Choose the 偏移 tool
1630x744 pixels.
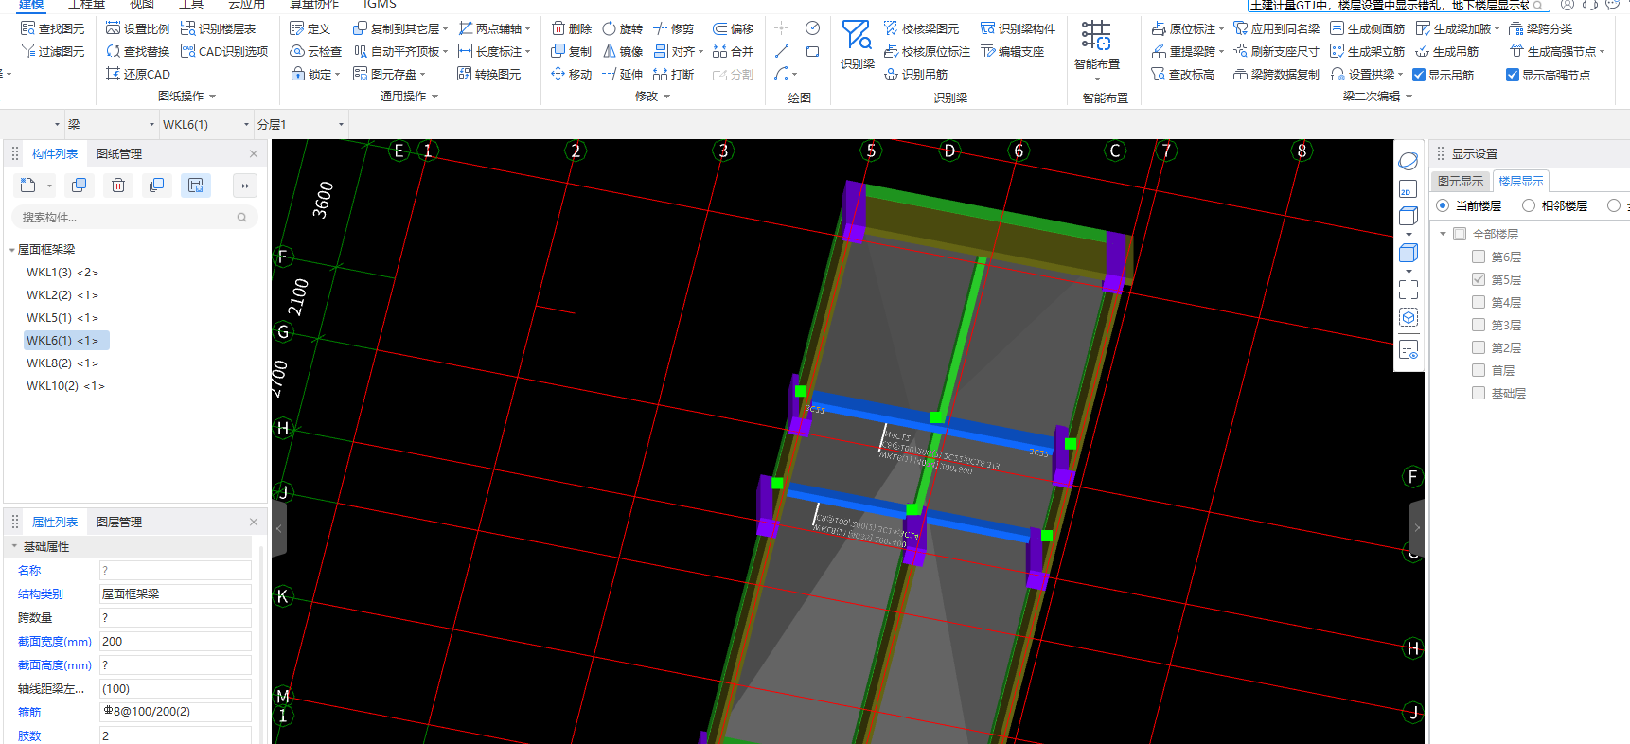[733, 28]
